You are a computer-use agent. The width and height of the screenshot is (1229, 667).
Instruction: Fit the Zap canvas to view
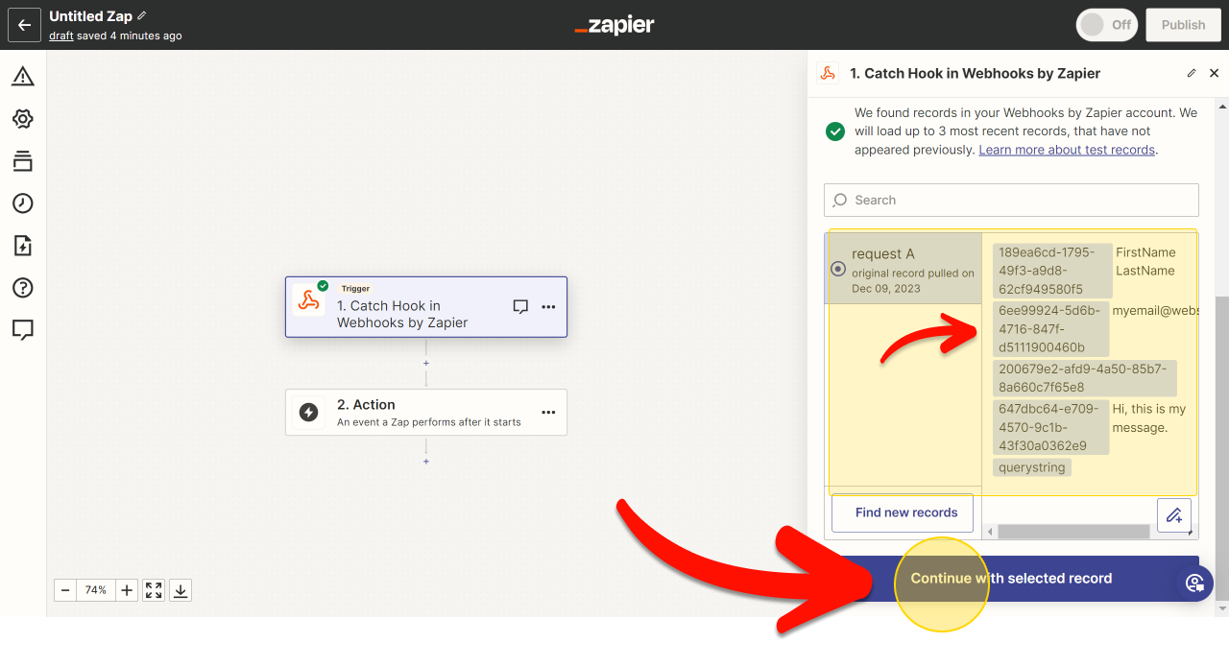pyautogui.click(x=154, y=590)
